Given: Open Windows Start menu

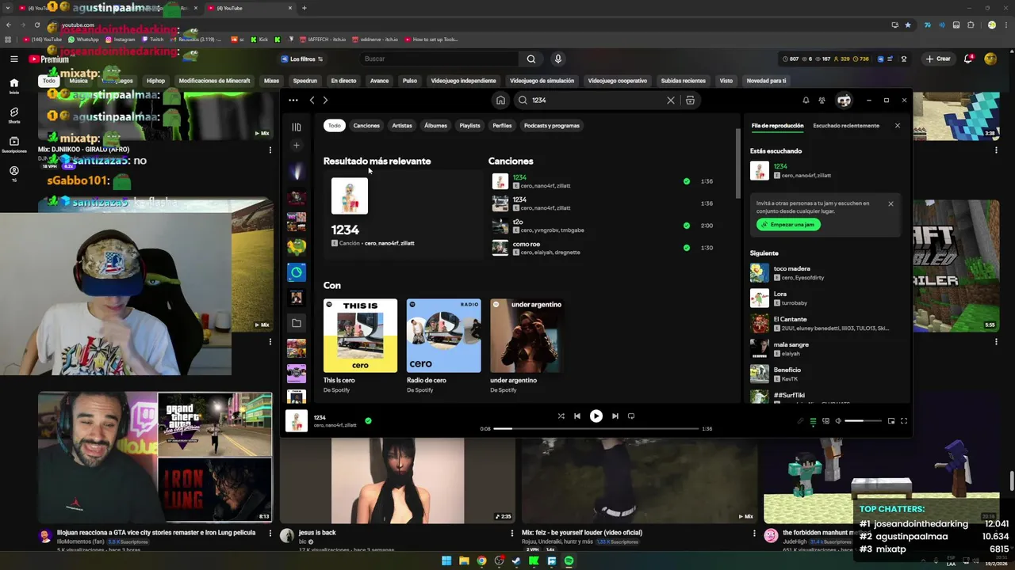Looking at the screenshot, I should (x=446, y=561).
